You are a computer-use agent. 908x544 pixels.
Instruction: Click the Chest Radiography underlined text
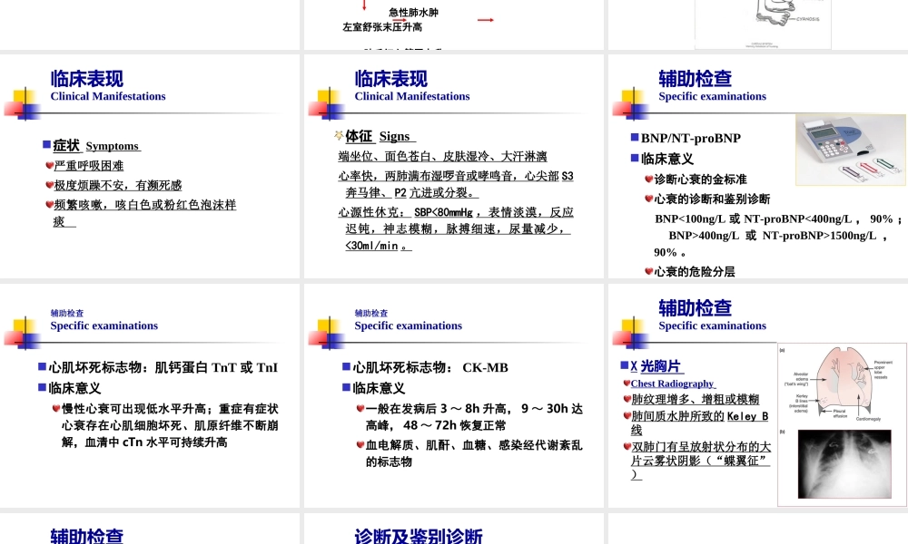coord(672,383)
